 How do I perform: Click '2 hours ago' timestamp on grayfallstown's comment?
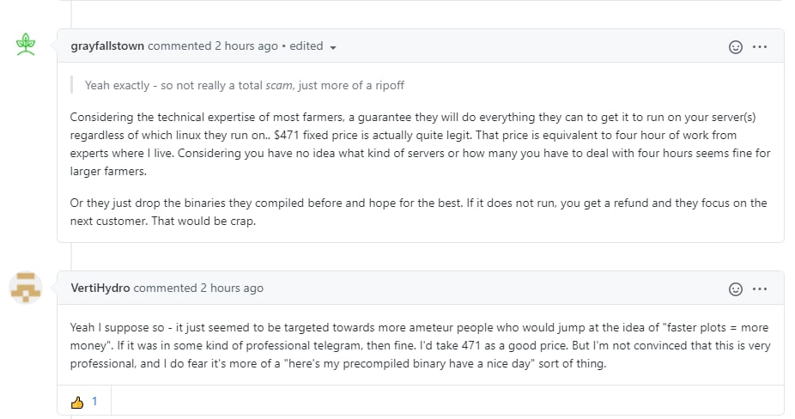[246, 46]
